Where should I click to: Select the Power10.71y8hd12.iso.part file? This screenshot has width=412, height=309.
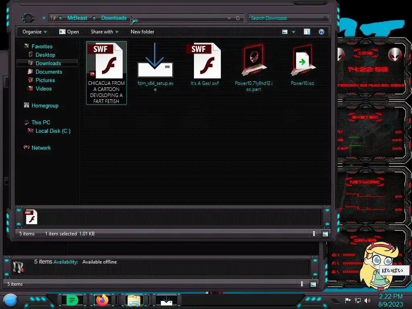(x=253, y=68)
